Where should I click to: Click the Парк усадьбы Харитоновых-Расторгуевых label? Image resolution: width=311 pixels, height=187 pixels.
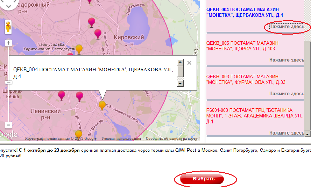50,46
